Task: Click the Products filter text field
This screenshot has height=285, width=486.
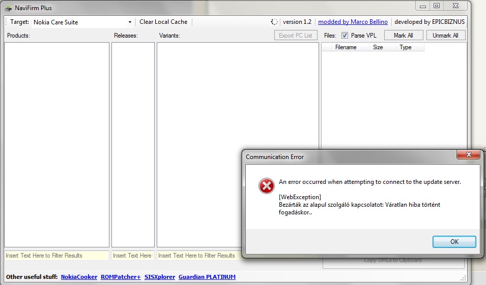Action: 56,256
